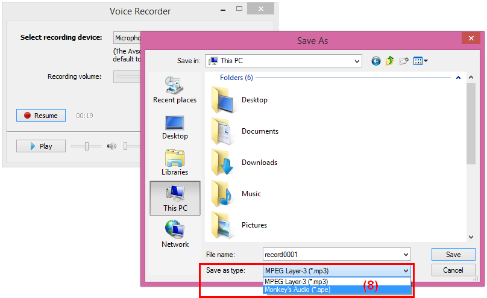Screen dimensions: 487x298
Task: Collapse the Folders (6) group
Action: [x=458, y=78]
